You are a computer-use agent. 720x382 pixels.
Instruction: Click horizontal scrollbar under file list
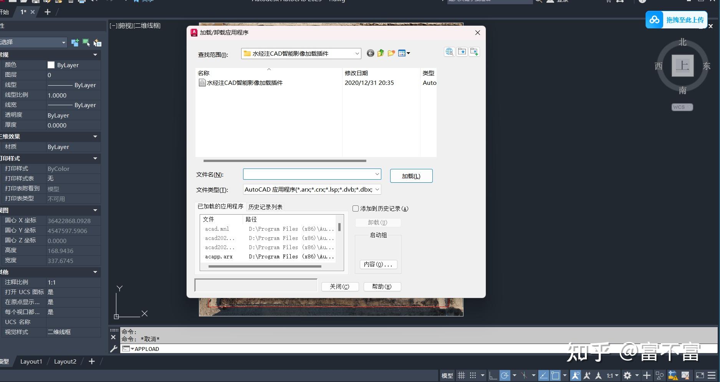pos(285,160)
